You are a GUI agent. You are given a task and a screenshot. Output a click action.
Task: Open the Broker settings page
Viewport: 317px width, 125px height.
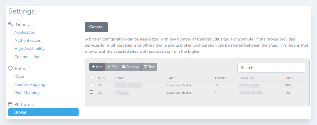click(x=43, y=112)
